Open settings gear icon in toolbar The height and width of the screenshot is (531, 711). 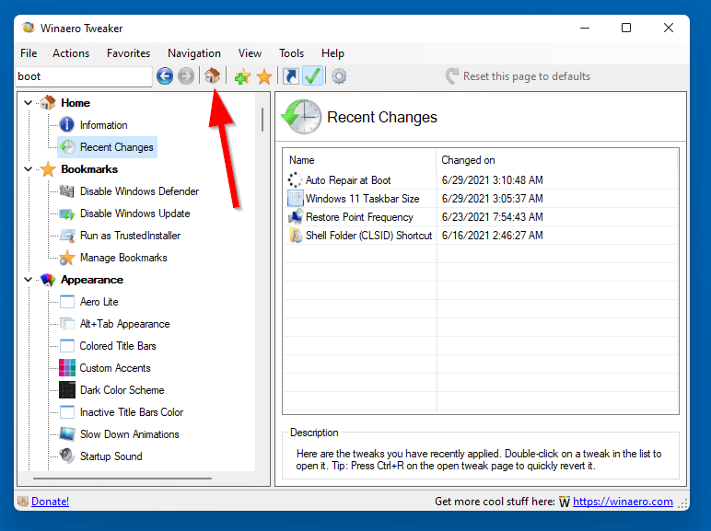click(x=339, y=76)
